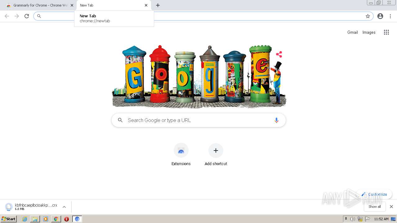Screen dimensions: 397x223
Task: Open the Chrome three-dot menu
Action: [390, 16]
